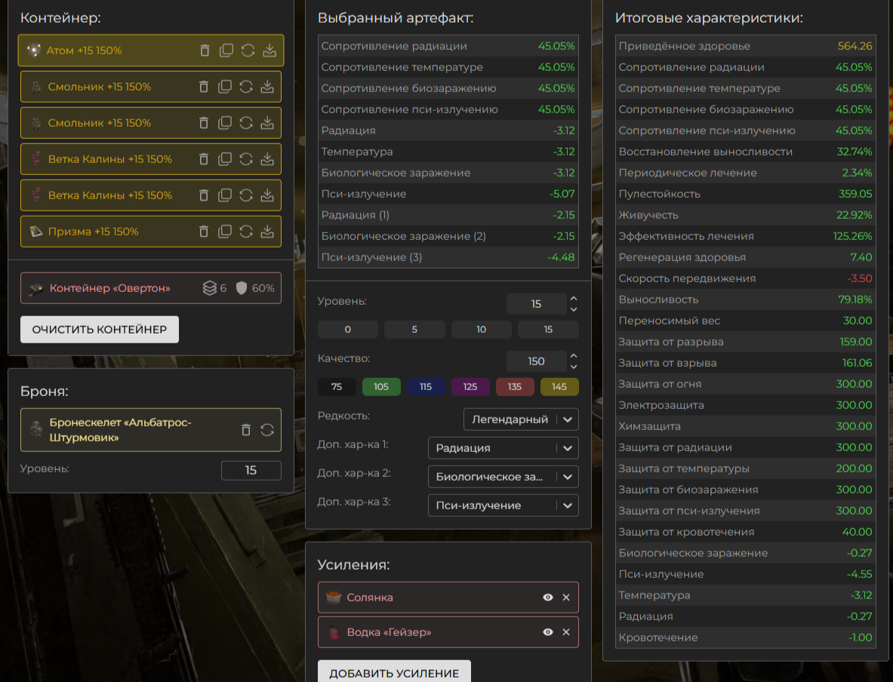Open the Доп. хар-ка 3 Пси-излучение dropdown
Screen dimensions: 893x682
pos(503,505)
